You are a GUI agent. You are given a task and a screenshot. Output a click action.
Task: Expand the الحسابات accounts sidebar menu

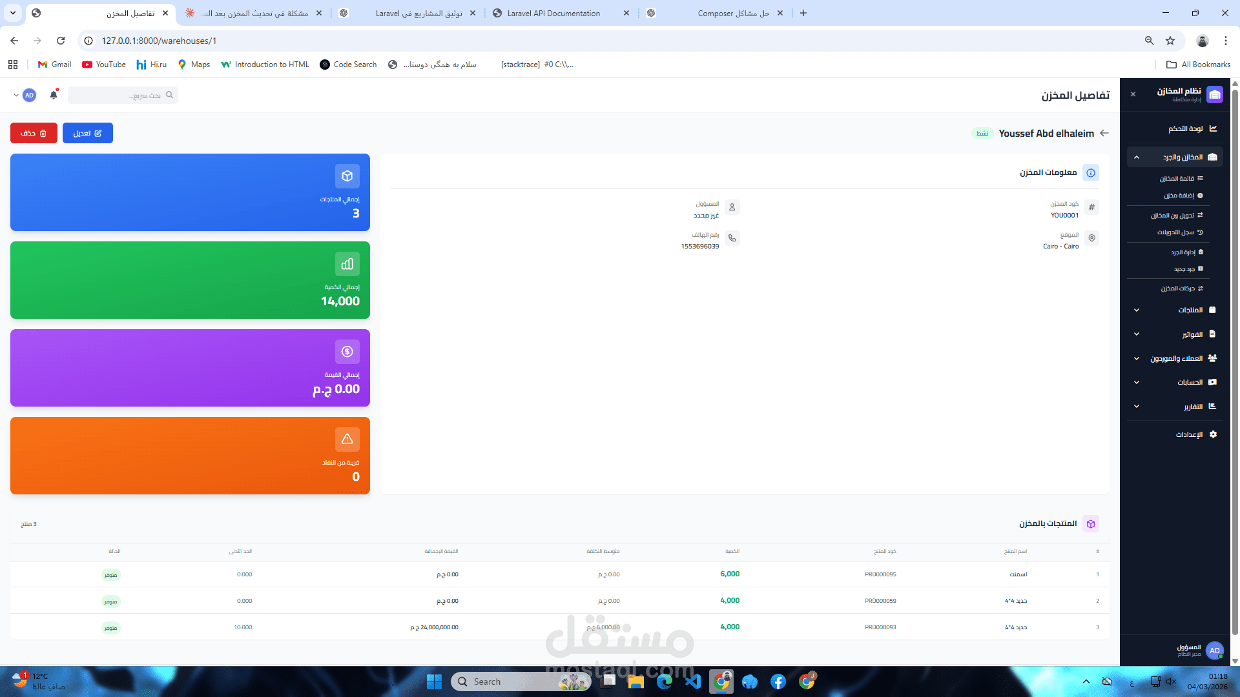(x=1175, y=382)
